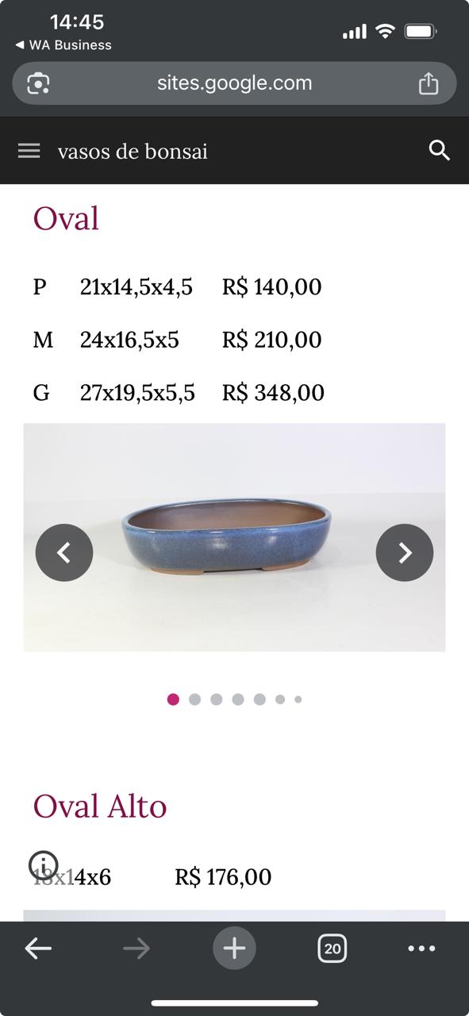Open the hamburger navigation menu
The image size is (469, 1016).
pyautogui.click(x=29, y=151)
